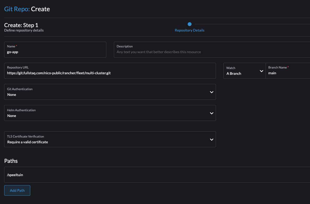Click the Git Authentication chevron icon
This screenshot has width=310, height=204.
coord(212,92)
